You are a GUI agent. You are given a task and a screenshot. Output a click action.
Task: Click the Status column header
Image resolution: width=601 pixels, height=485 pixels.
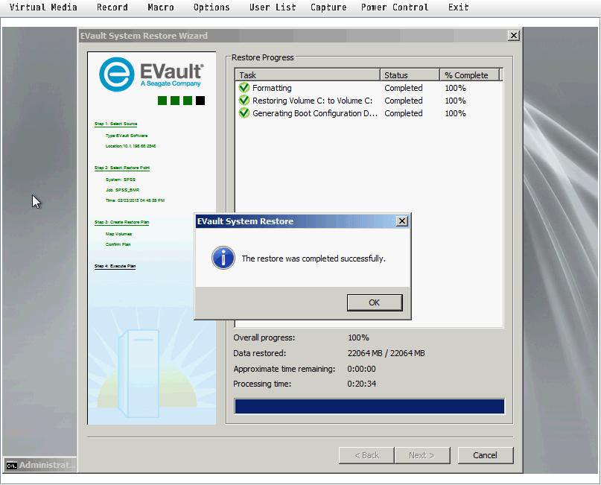[410, 75]
